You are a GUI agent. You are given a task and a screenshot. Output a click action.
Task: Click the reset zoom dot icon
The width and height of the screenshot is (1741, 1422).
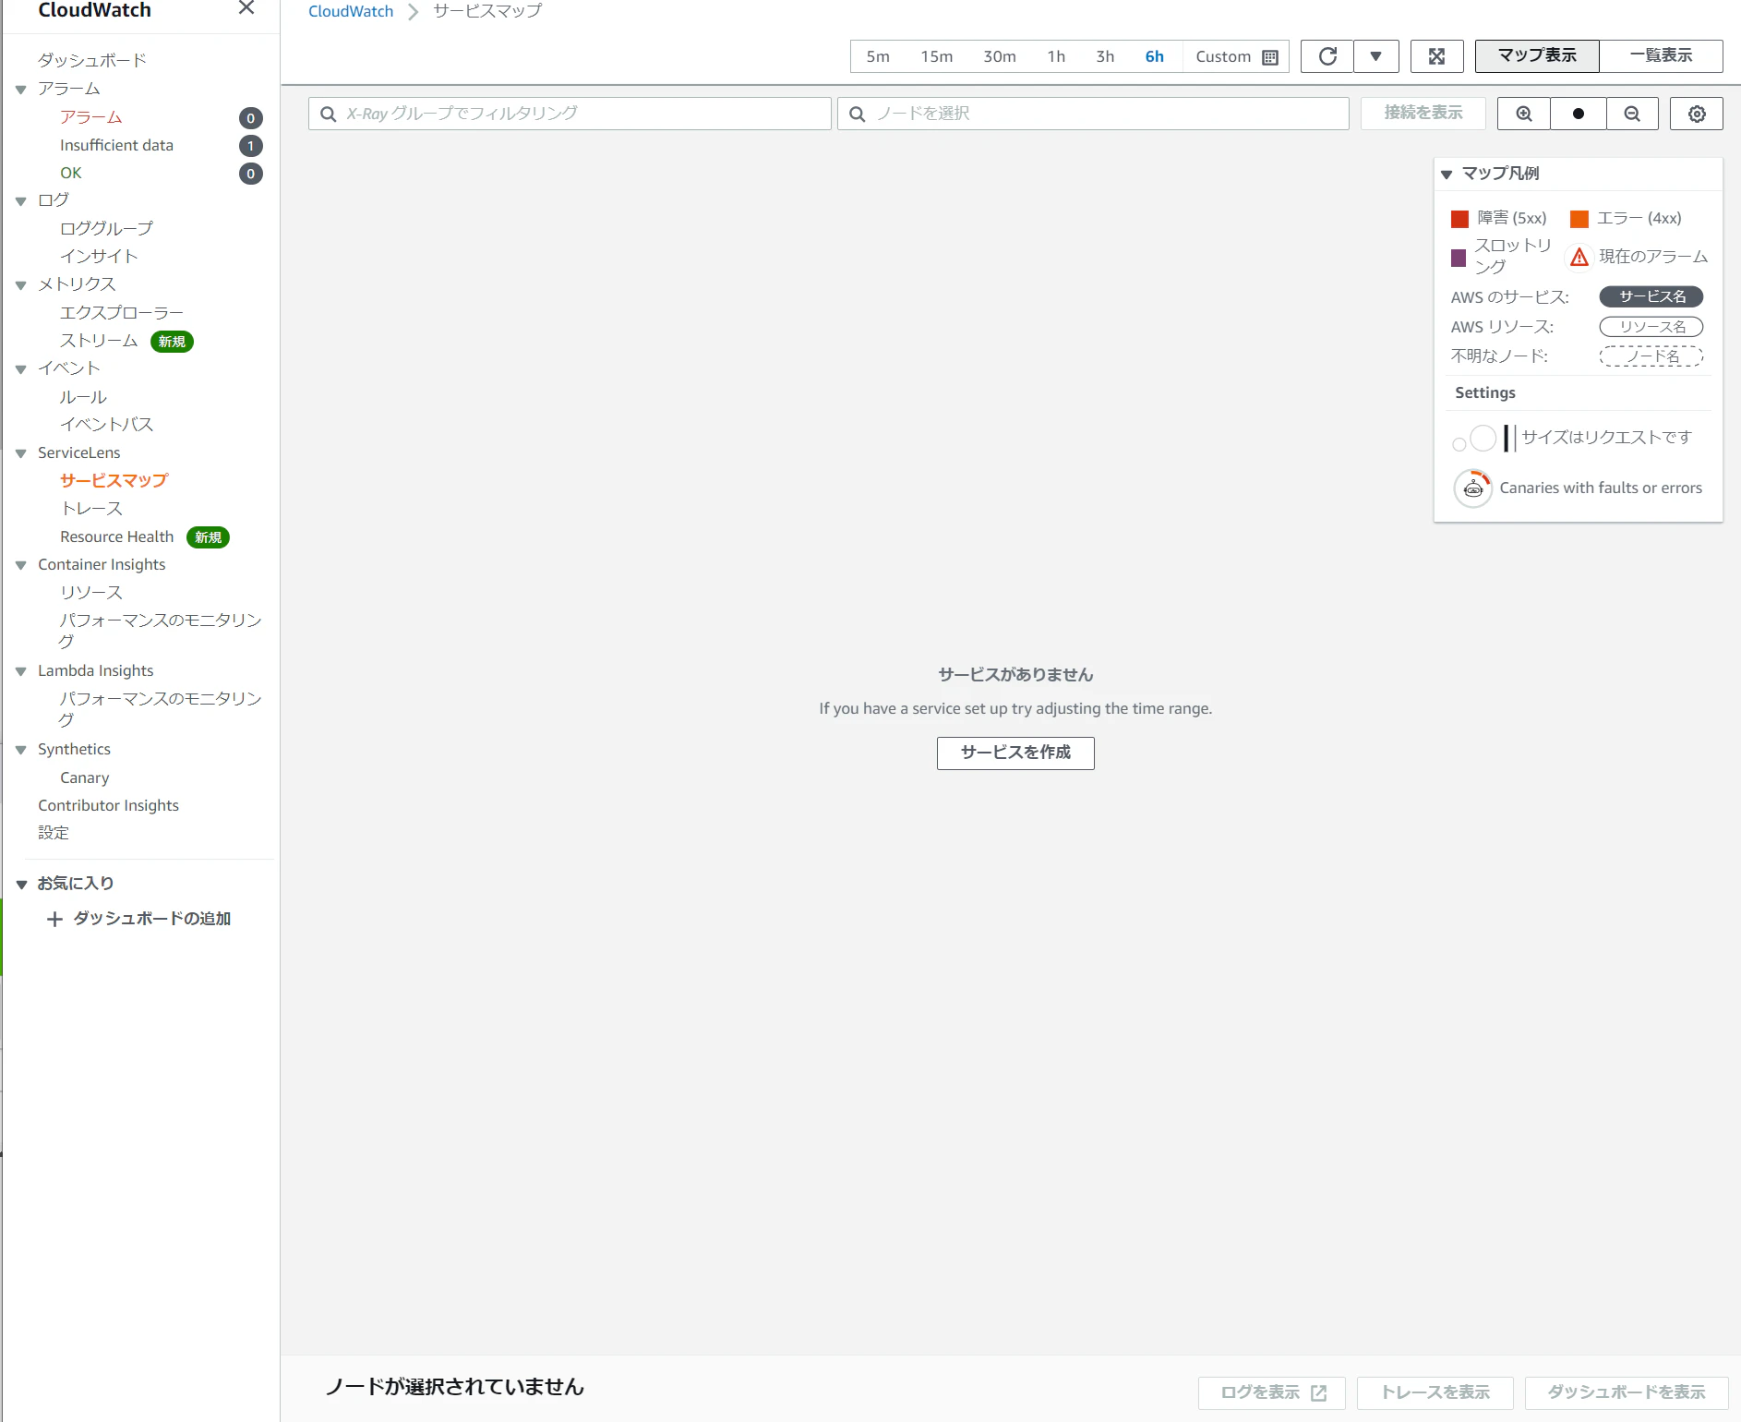coord(1579,114)
